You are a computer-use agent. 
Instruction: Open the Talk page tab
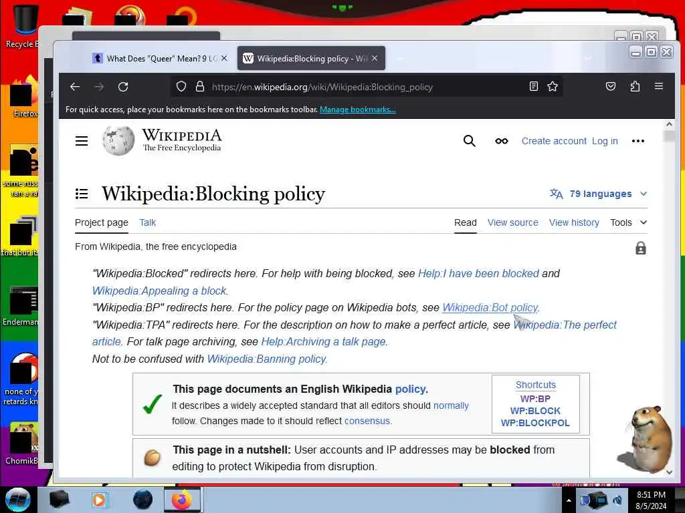click(148, 222)
